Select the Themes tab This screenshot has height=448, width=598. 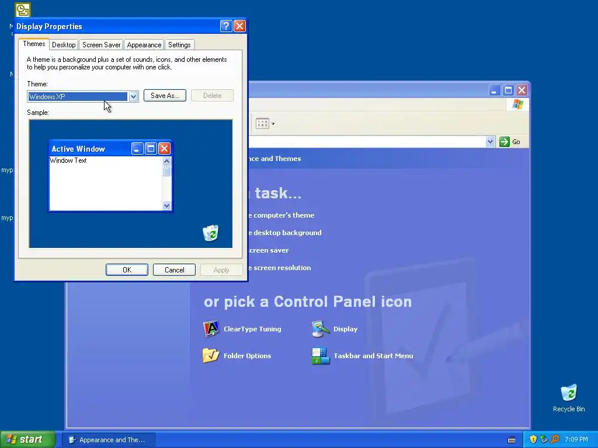point(34,44)
